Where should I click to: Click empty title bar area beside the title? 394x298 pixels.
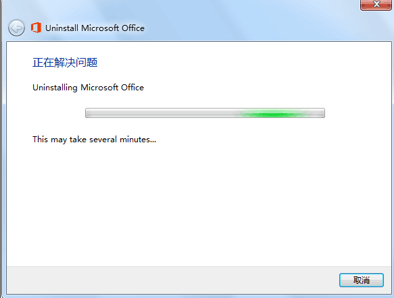(x=251, y=28)
